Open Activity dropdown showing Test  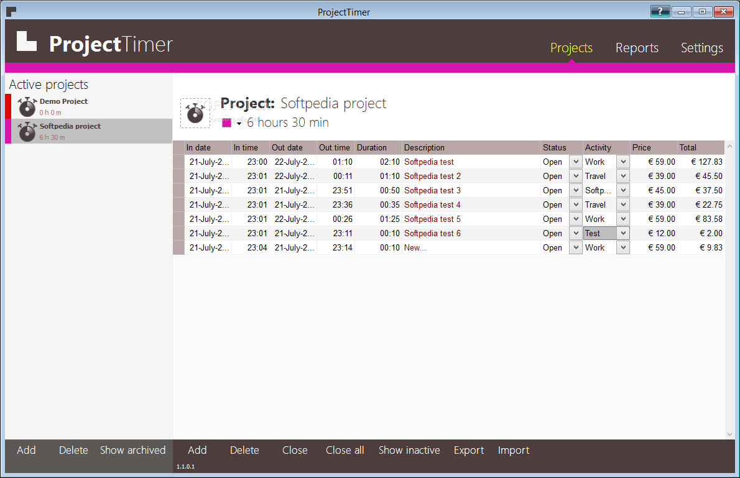[623, 233]
